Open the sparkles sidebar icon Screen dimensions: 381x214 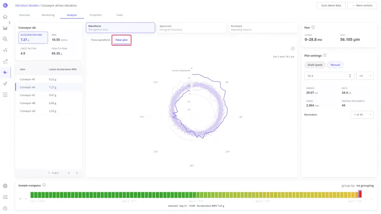5,84
